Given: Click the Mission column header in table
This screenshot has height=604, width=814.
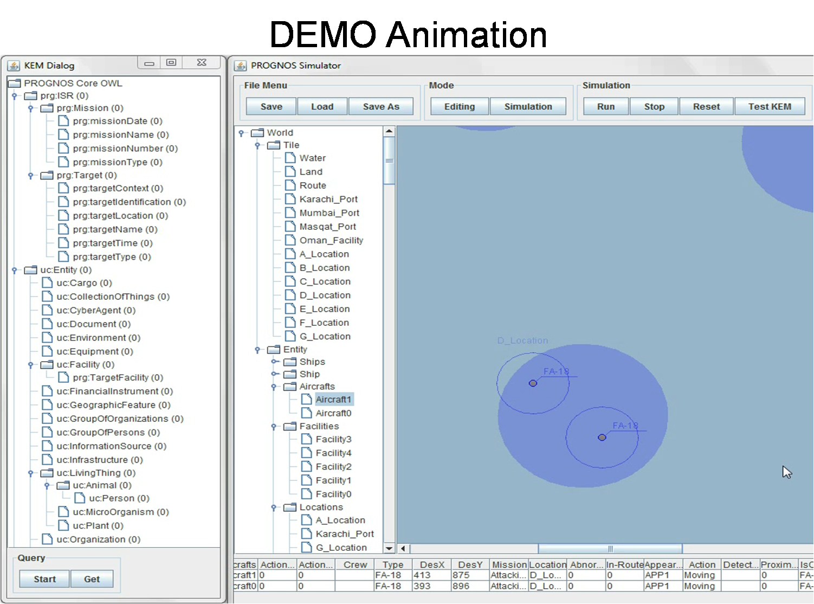Looking at the screenshot, I should 509,564.
